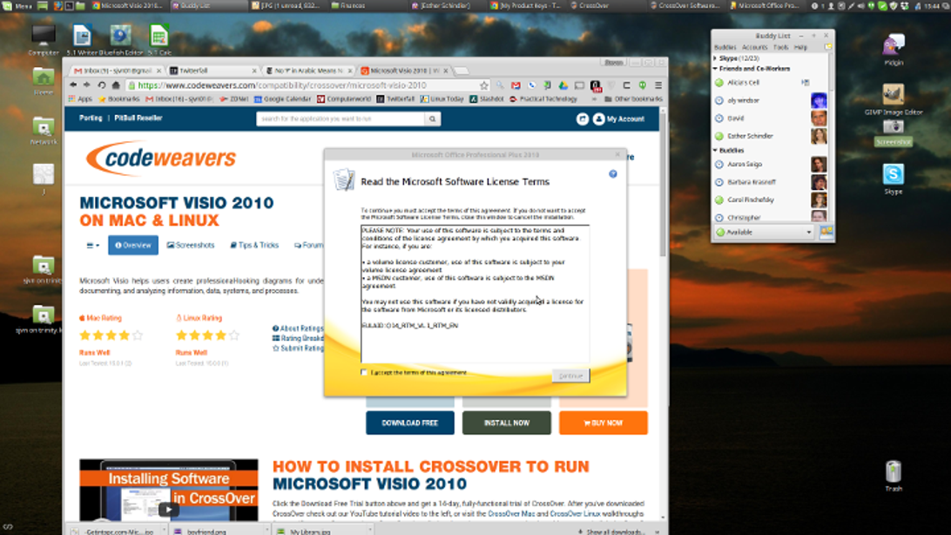Open the Accounts menu in Pidgin
The width and height of the screenshot is (951, 535).
(754, 47)
